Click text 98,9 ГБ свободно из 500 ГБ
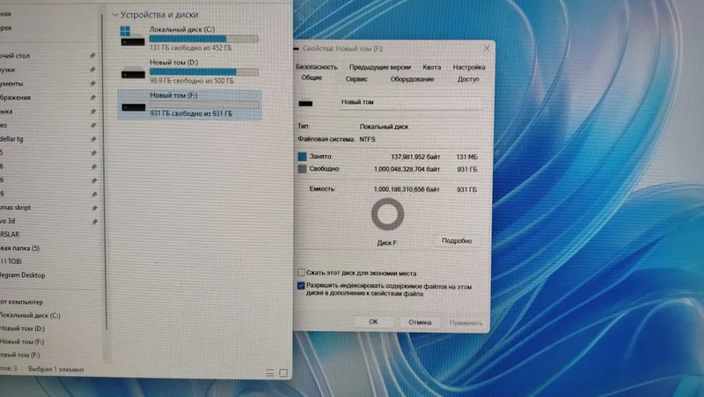The image size is (704, 397). [x=192, y=81]
